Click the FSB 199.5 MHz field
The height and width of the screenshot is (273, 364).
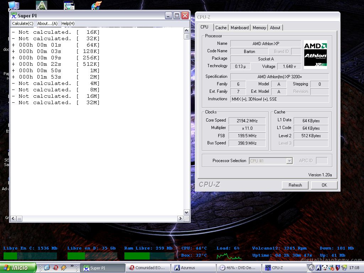247,135
